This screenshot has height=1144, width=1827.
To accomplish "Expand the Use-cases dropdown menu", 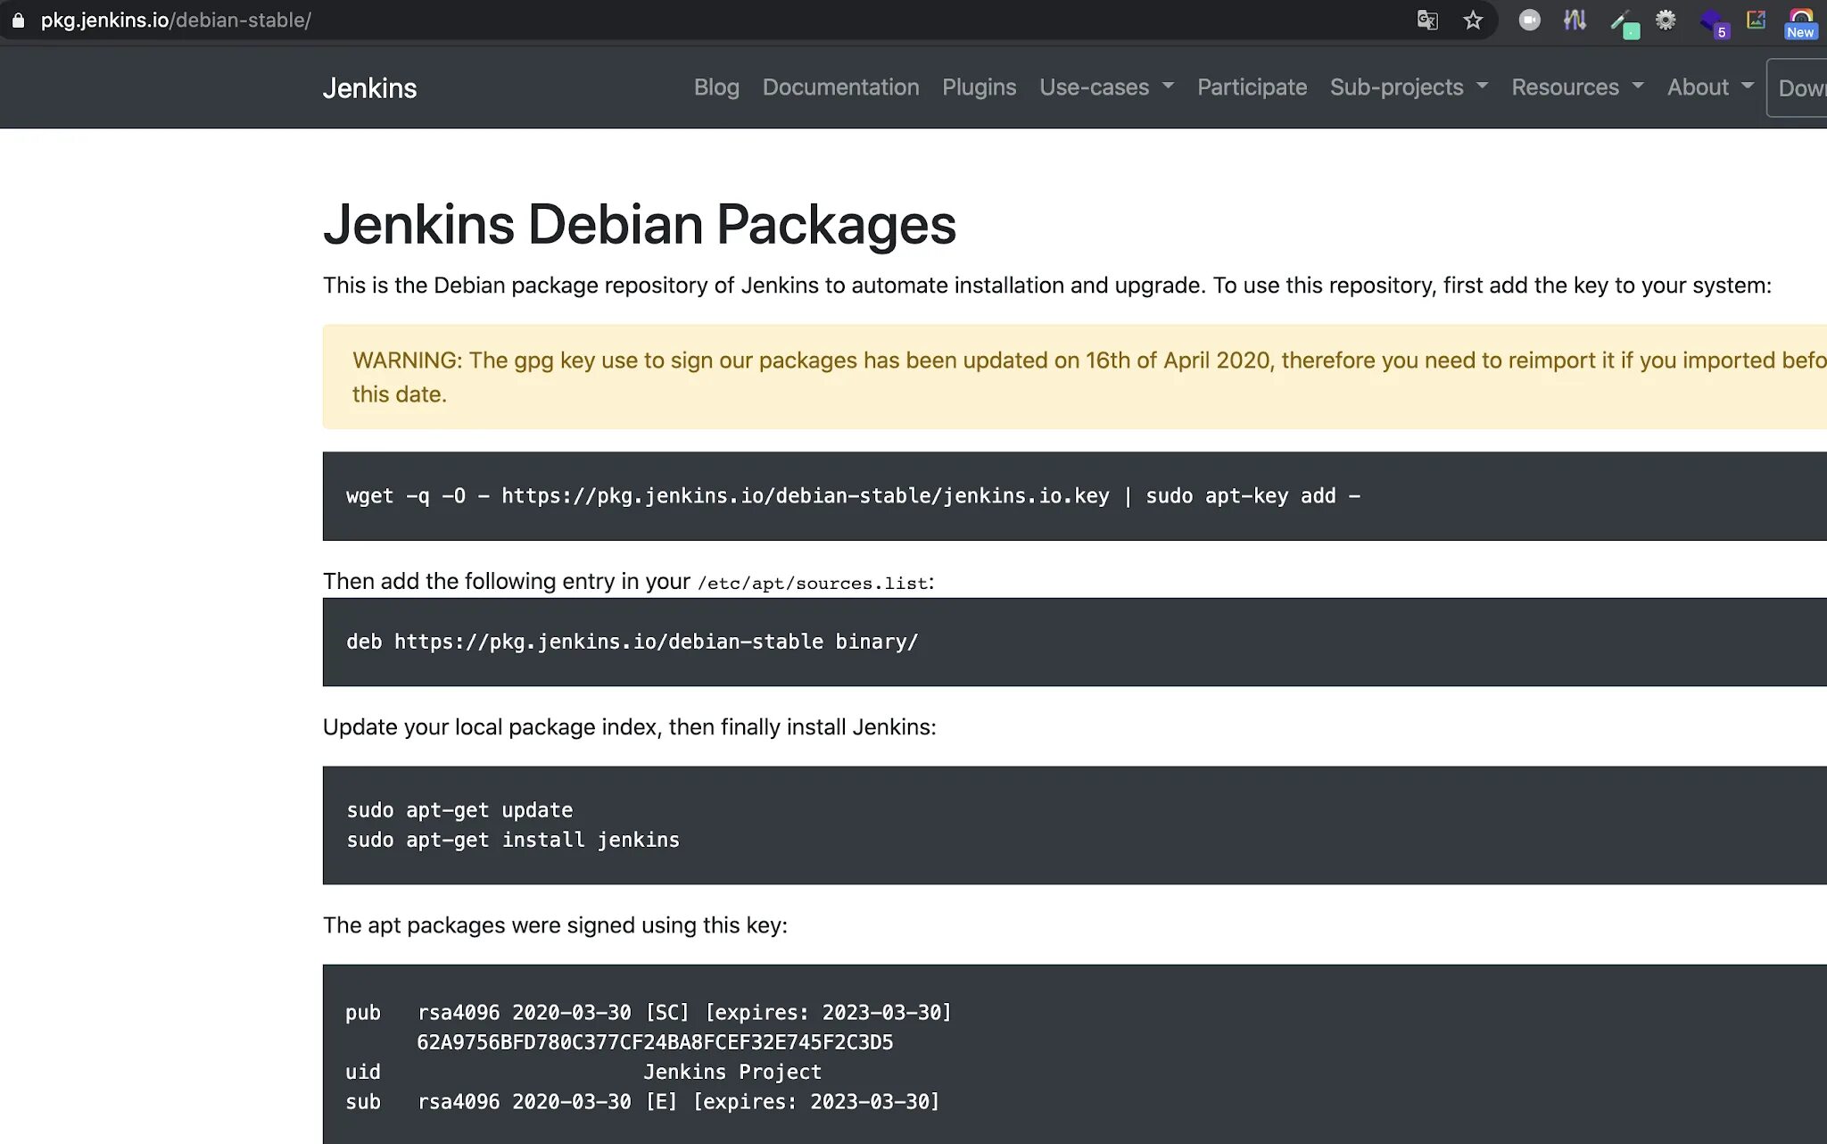I will click(x=1106, y=87).
